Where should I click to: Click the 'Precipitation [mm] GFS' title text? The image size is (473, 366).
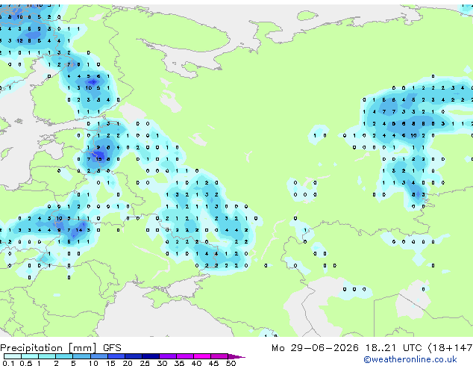tap(60, 348)
